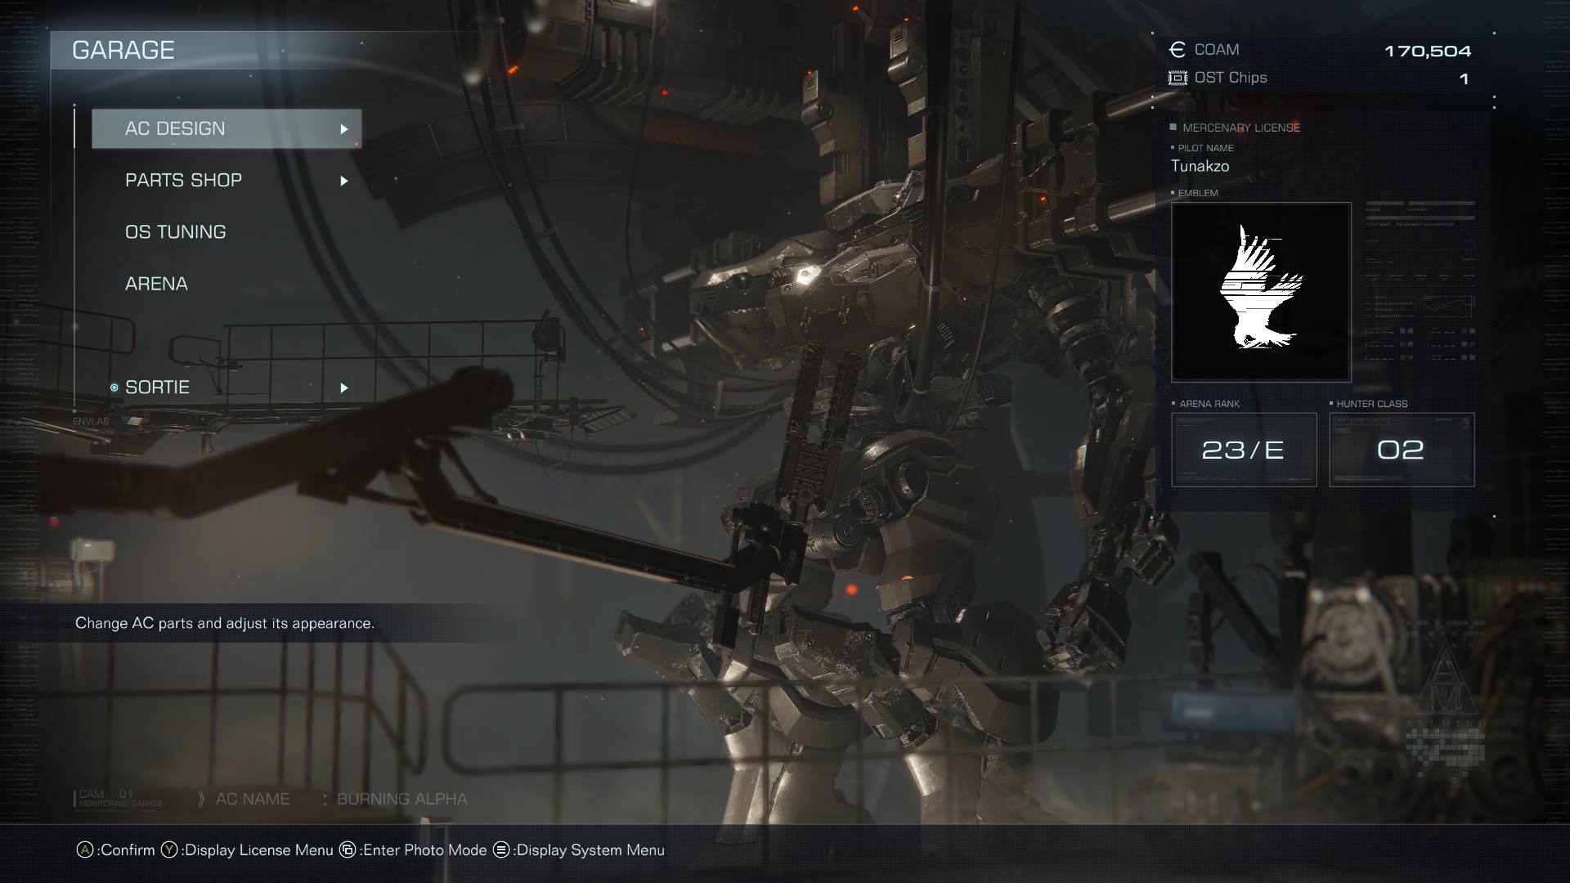Click the COAM currency icon
1570x883 pixels.
click(x=1177, y=50)
